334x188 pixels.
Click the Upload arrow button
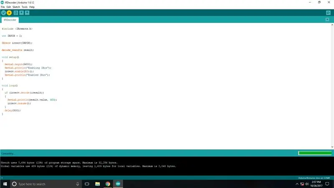[9, 13]
